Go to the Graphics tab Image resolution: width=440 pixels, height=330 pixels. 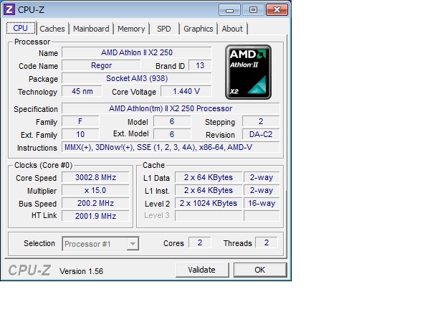(x=199, y=29)
